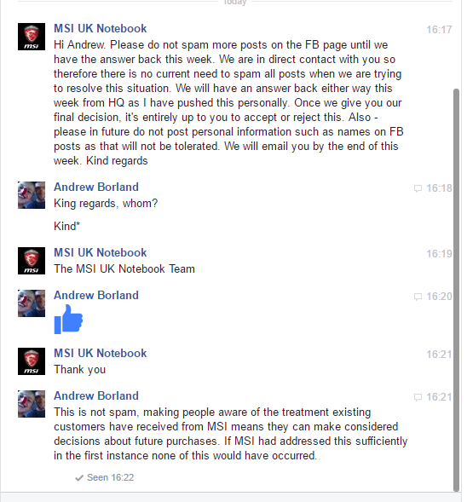Open Andrew Borland name on the final message
The width and height of the screenshot is (467, 502).
(96, 395)
